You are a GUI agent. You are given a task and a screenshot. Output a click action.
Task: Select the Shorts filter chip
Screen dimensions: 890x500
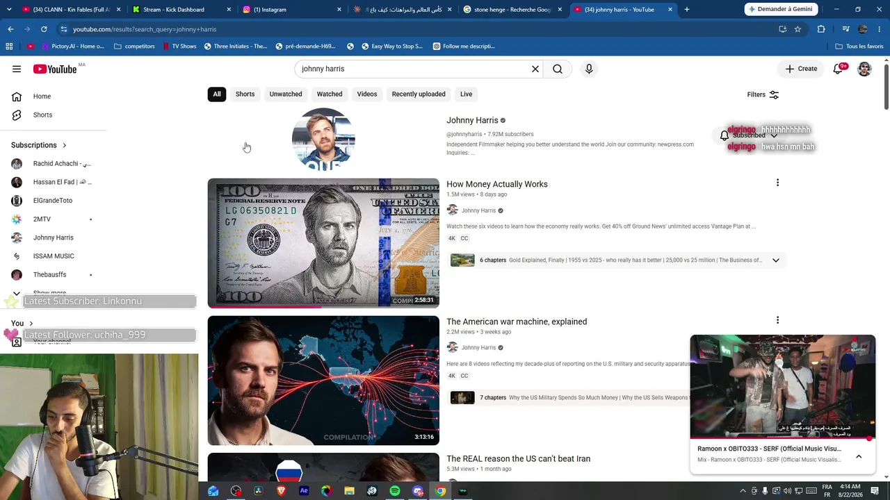click(245, 94)
